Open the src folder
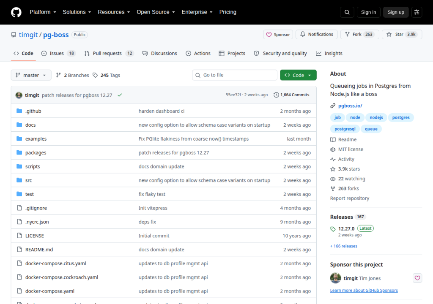 pos(28,180)
